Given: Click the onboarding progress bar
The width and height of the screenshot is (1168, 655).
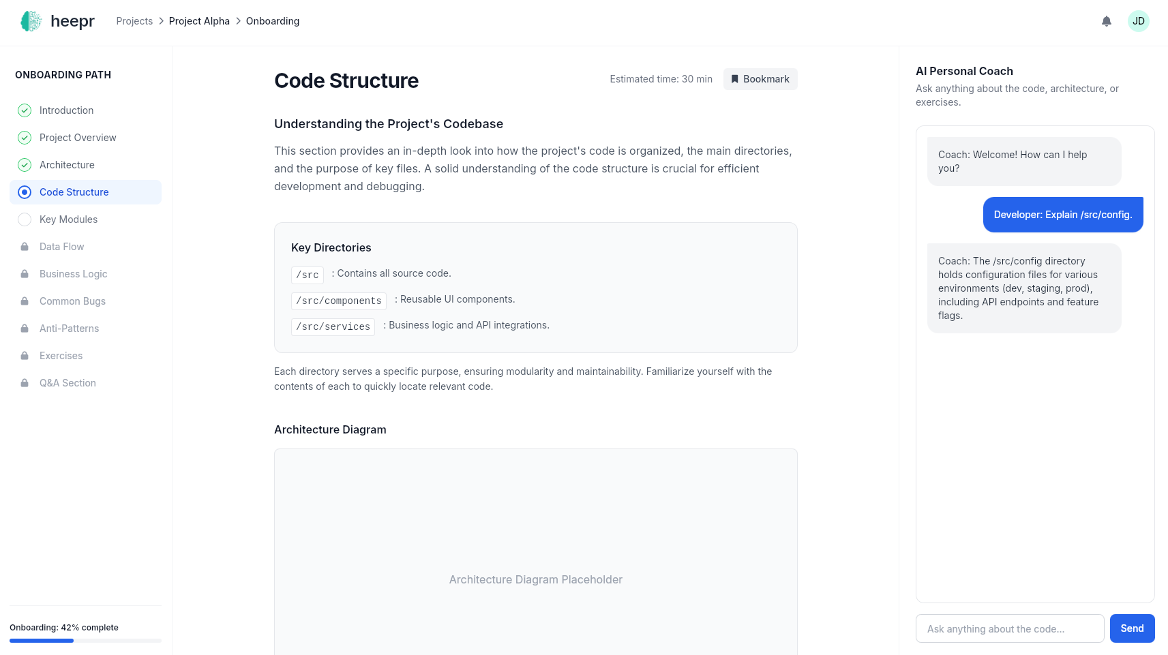Looking at the screenshot, I should click(85, 641).
